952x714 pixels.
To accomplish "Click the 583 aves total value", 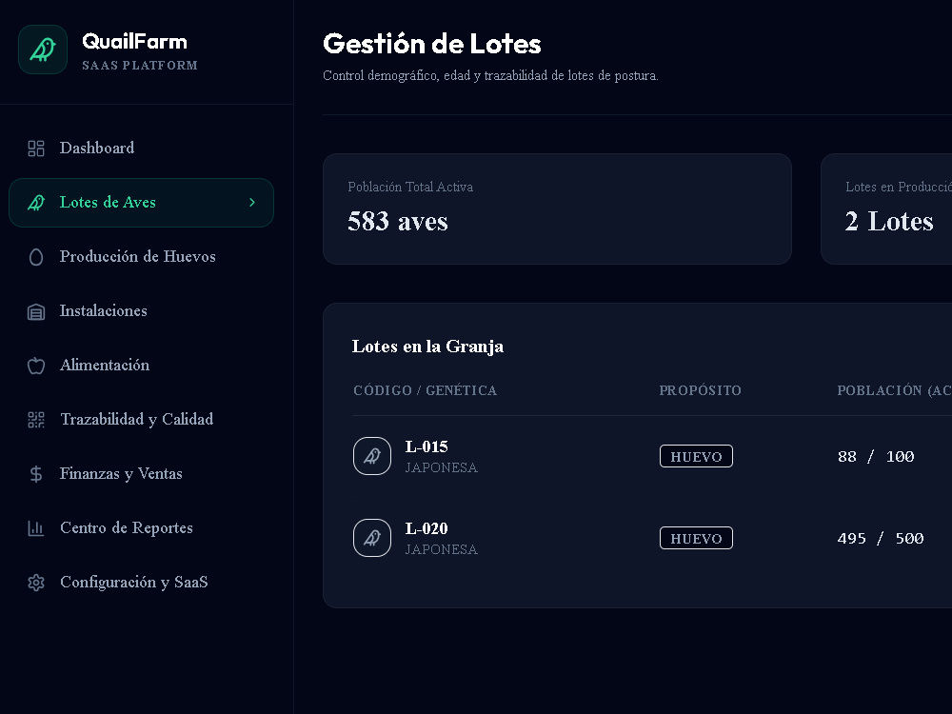I will coord(398,221).
